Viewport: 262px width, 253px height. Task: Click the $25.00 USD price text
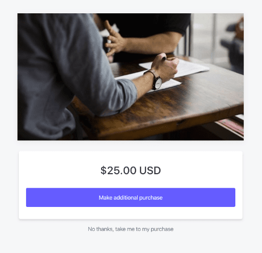(x=130, y=170)
